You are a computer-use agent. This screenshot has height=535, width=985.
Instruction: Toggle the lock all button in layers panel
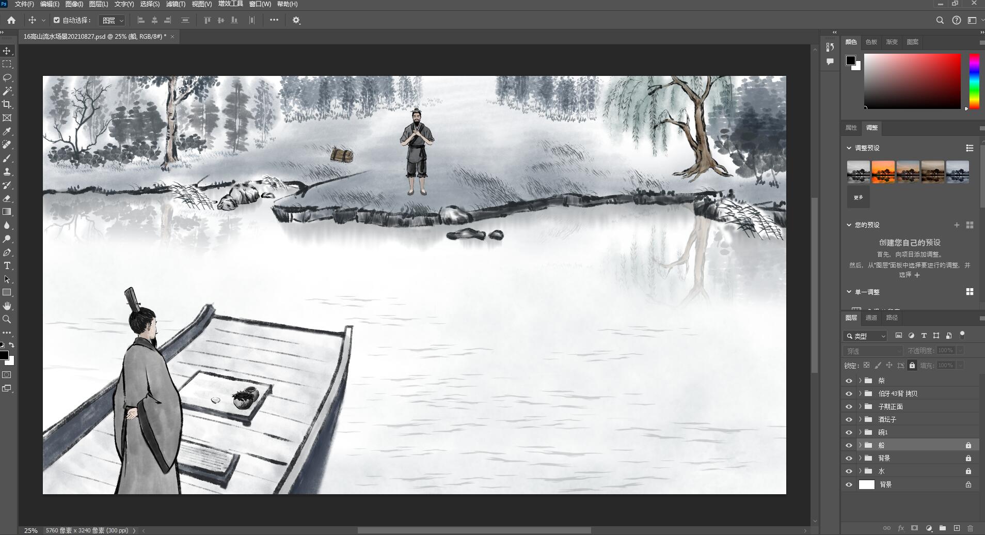[x=912, y=365]
